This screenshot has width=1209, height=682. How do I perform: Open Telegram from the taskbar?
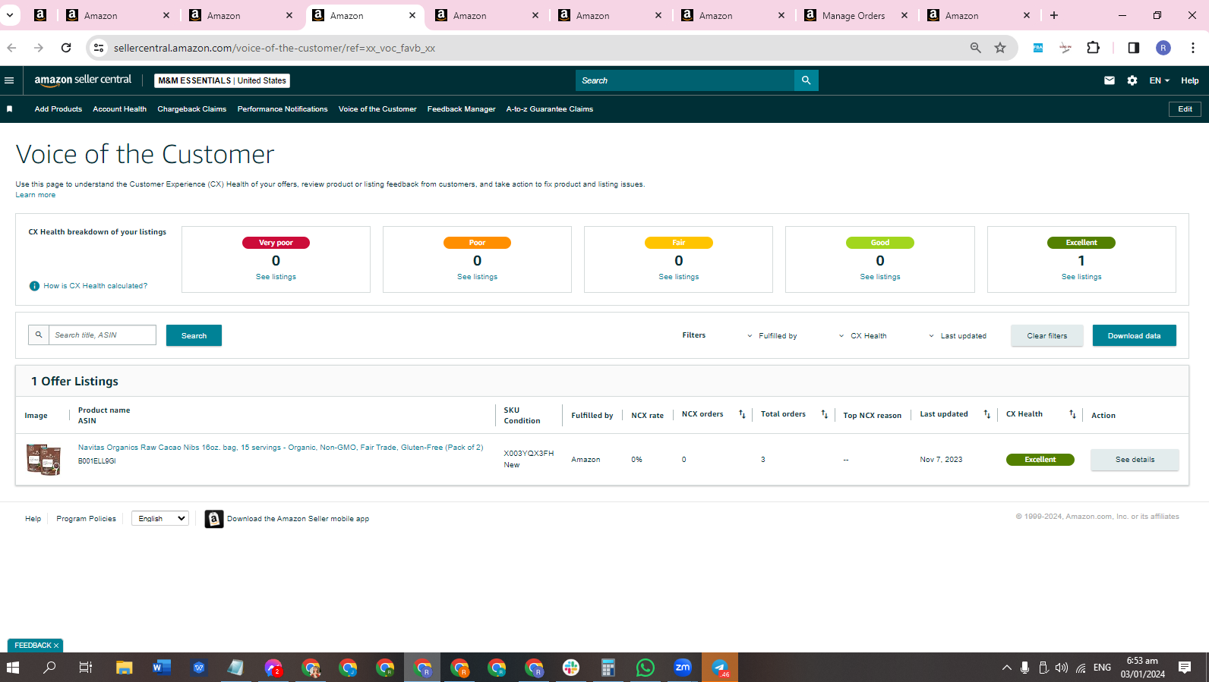720,668
